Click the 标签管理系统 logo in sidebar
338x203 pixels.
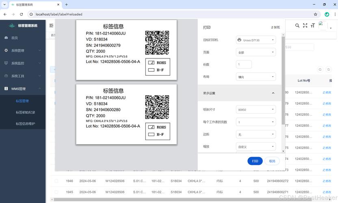tap(23, 26)
